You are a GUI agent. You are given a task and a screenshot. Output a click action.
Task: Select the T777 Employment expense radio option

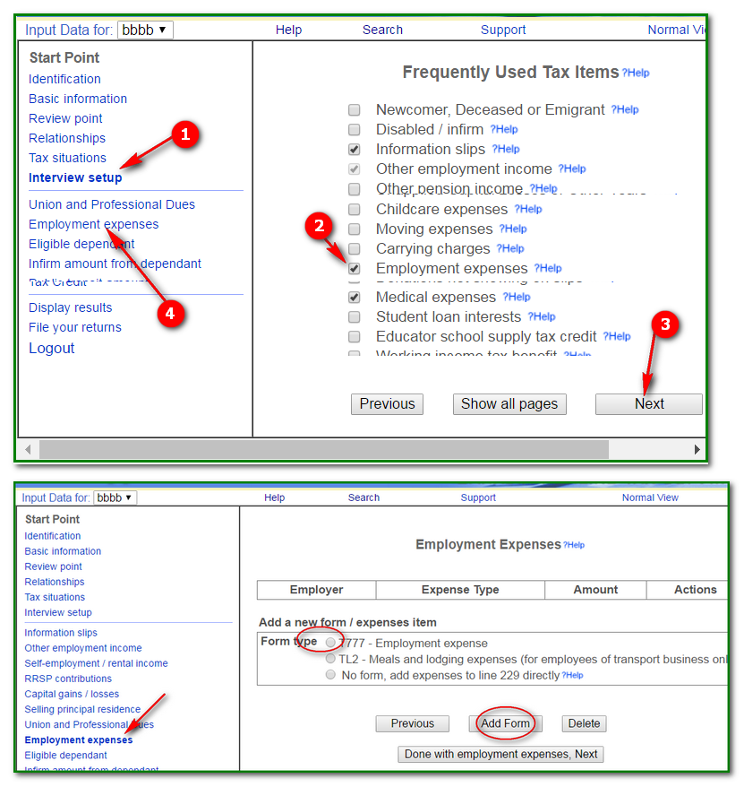coord(330,643)
